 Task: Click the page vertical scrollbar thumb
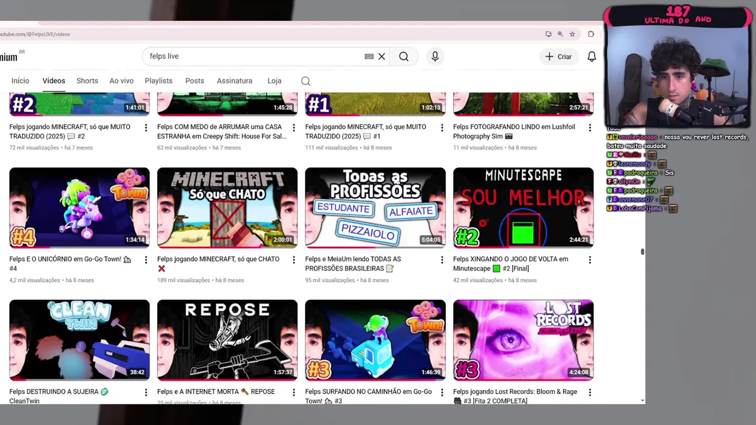click(x=643, y=252)
